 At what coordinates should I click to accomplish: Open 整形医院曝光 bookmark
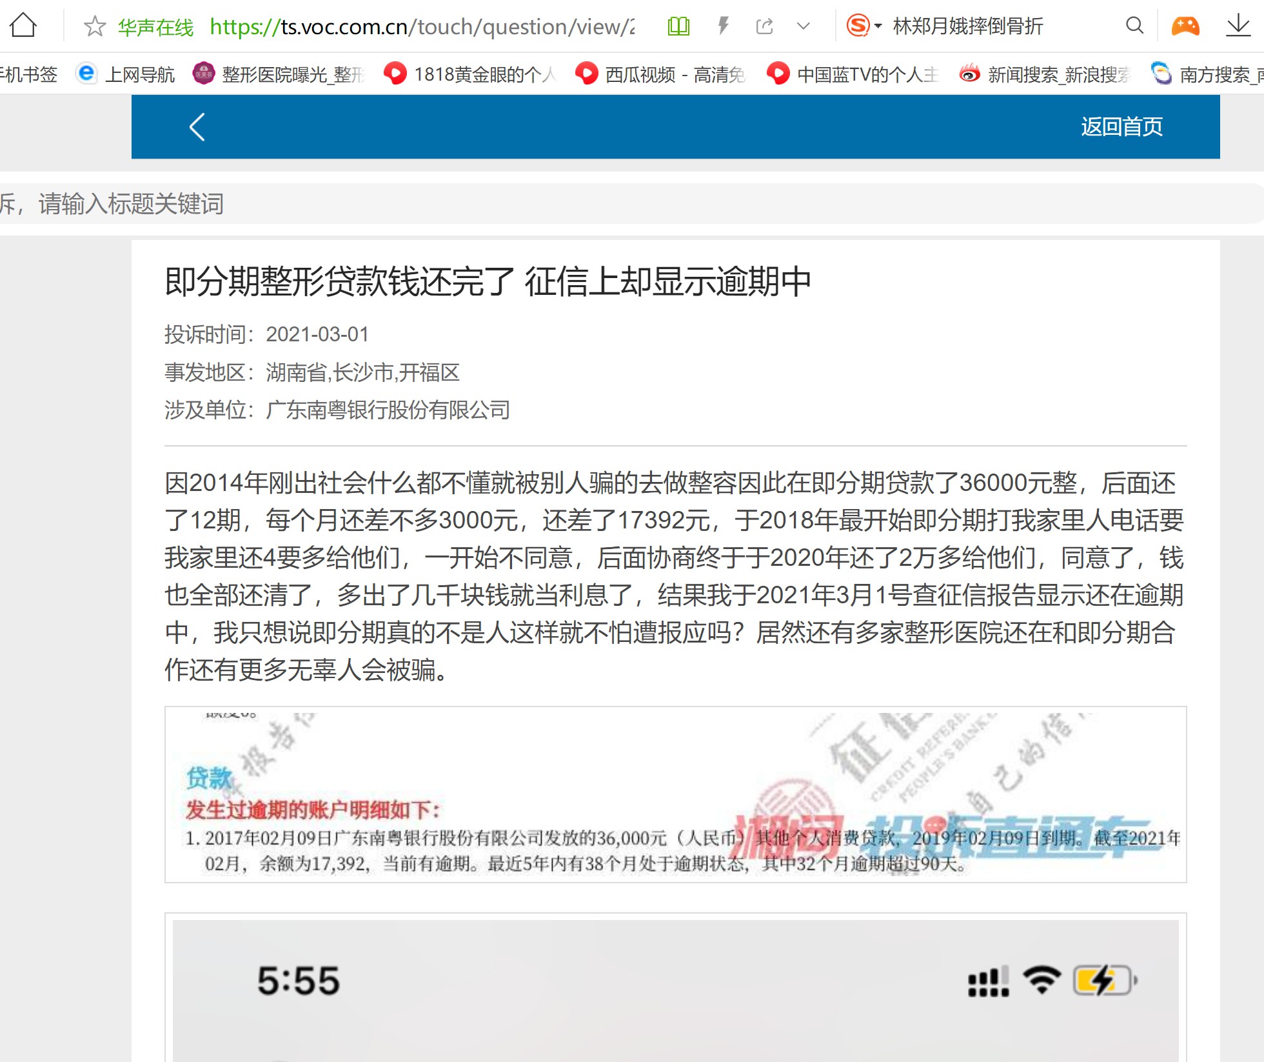pos(279,74)
